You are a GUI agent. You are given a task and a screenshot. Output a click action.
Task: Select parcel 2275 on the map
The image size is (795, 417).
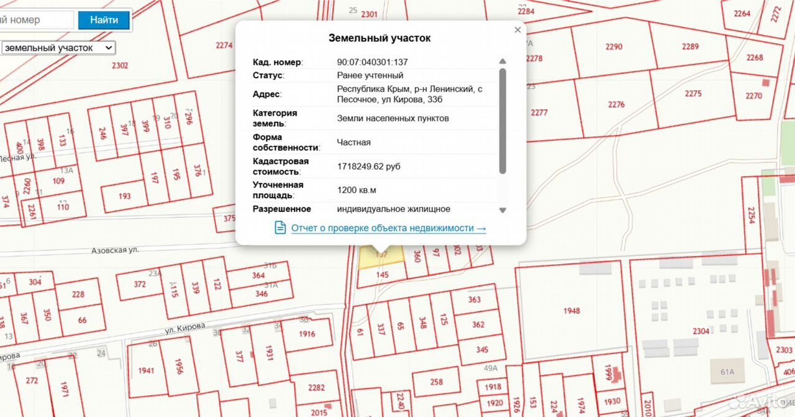click(693, 93)
